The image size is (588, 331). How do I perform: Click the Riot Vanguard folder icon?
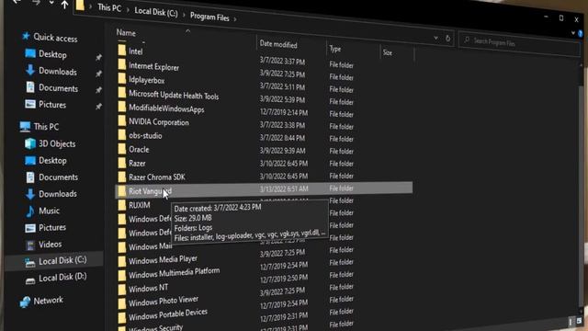(122, 191)
